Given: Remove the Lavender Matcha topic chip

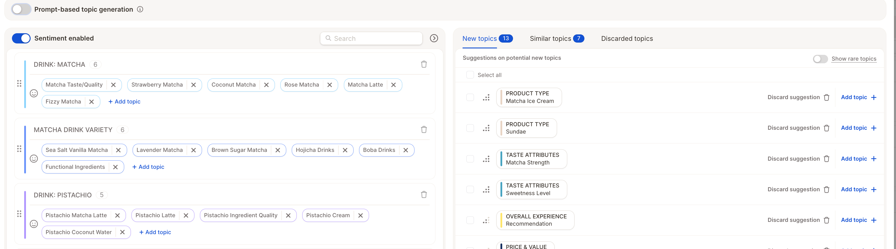Looking at the screenshot, I should [193, 150].
